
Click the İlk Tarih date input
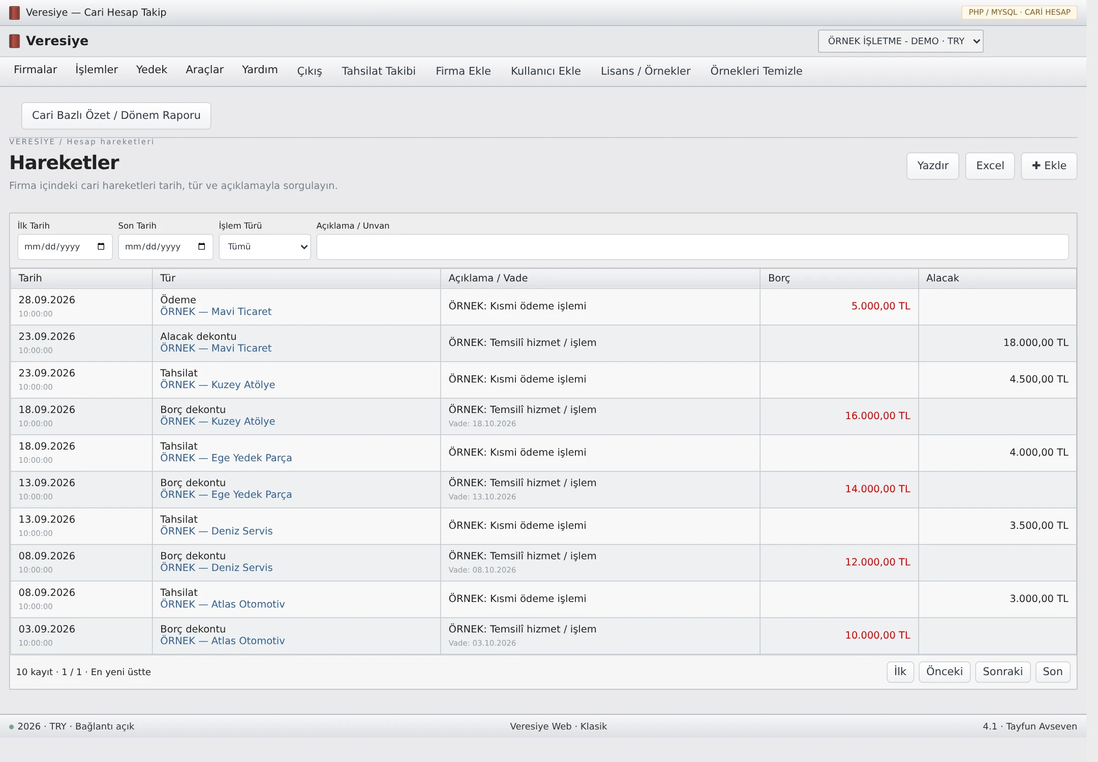65,247
